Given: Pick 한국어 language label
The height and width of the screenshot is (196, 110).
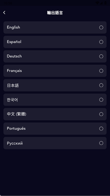Looking at the screenshot, I should pos(12,100).
